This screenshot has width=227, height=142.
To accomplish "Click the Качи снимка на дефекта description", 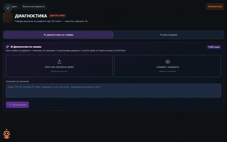I will [66, 51].
